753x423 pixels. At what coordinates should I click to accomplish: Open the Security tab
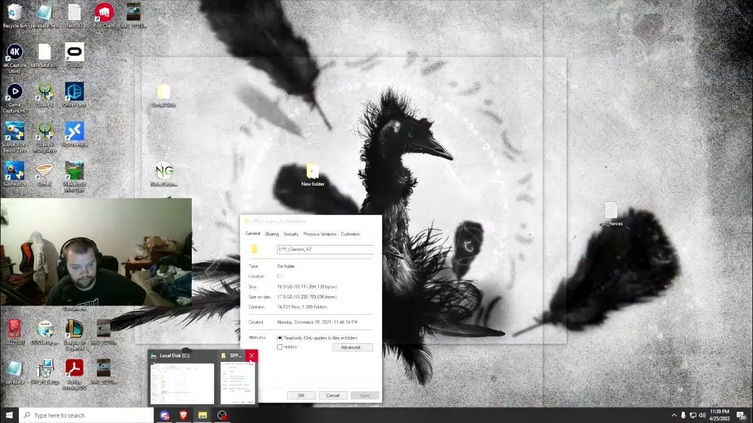coord(291,234)
